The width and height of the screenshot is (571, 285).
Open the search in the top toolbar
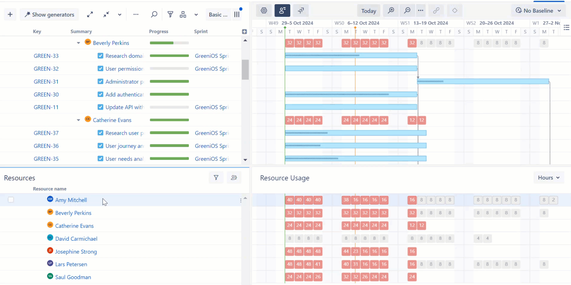tap(154, 14)
